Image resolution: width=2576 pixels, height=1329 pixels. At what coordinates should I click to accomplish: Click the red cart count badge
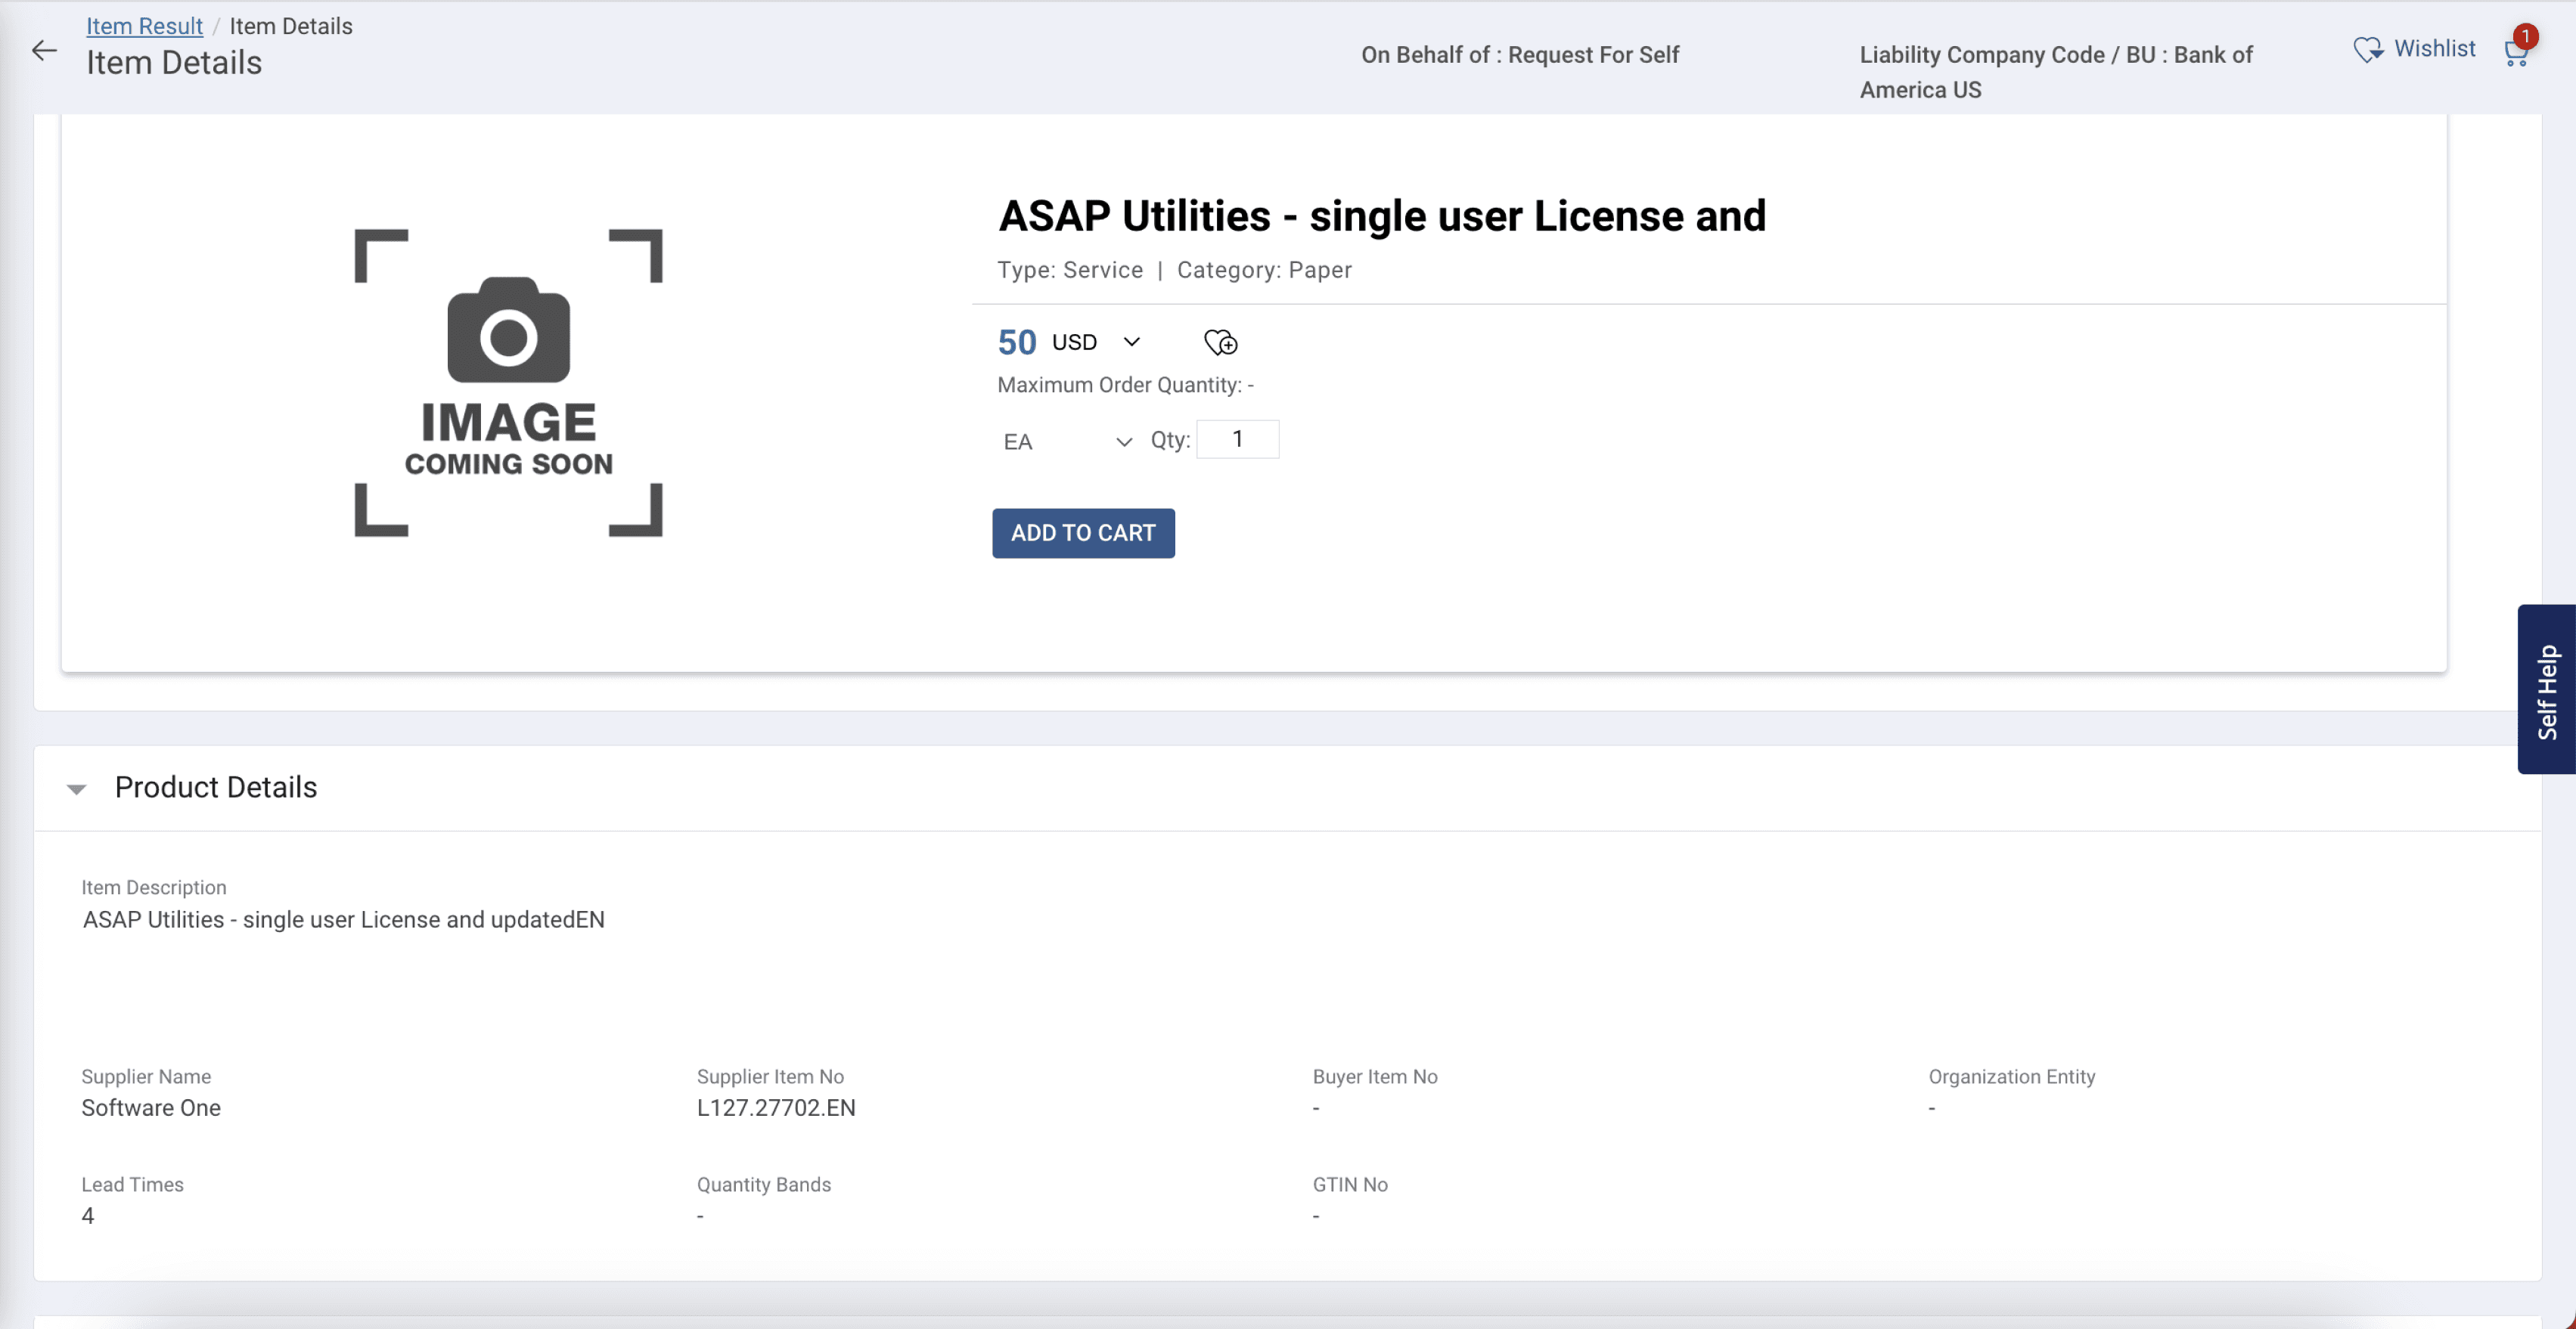pos(2526,36)
